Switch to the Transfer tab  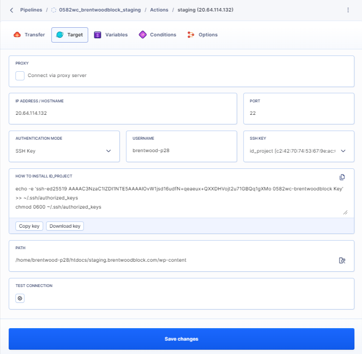pos(29,35)
